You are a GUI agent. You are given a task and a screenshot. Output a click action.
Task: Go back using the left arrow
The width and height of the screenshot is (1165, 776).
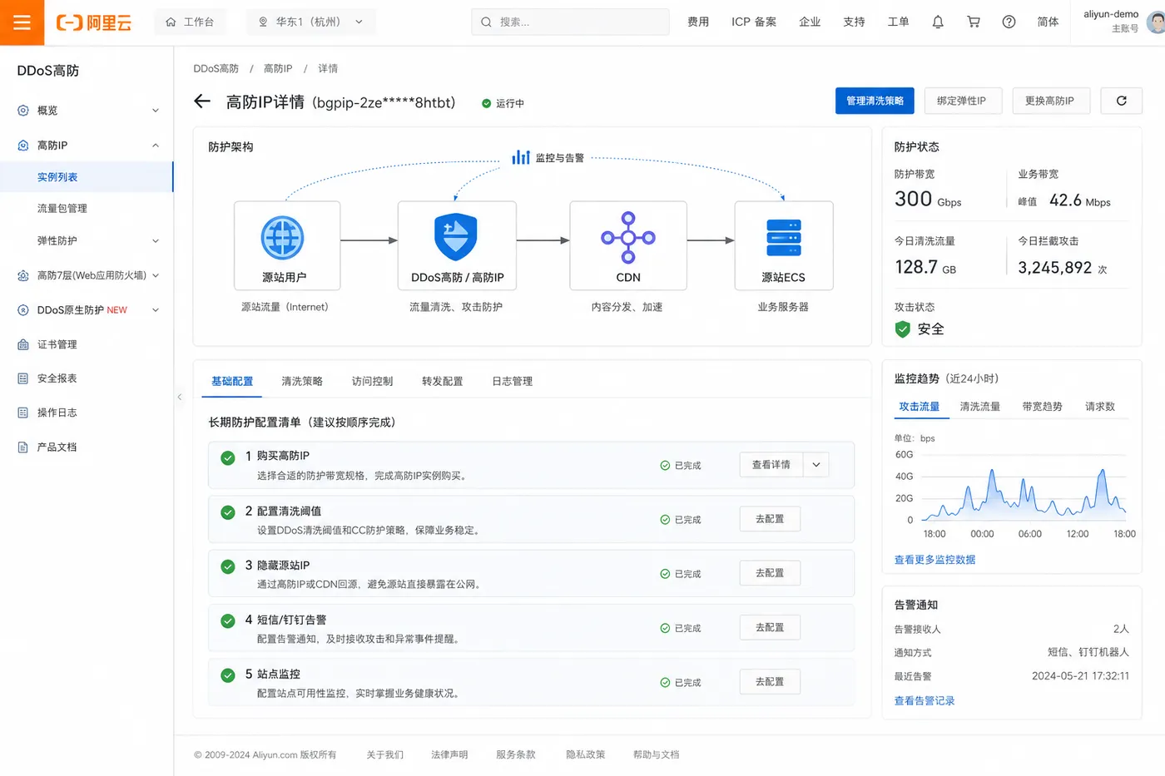point(202,101)
